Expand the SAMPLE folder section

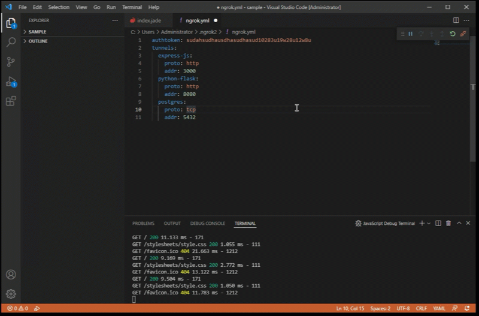tap(37, 31)
